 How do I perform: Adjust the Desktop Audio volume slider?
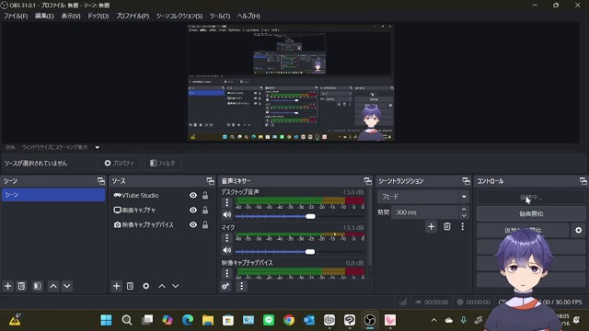coord(301,217)
